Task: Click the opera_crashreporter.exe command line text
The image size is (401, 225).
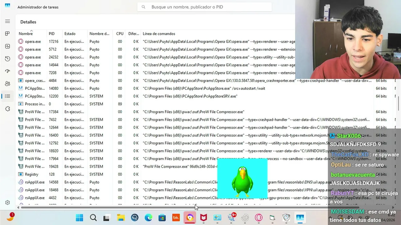Action: 257,81
